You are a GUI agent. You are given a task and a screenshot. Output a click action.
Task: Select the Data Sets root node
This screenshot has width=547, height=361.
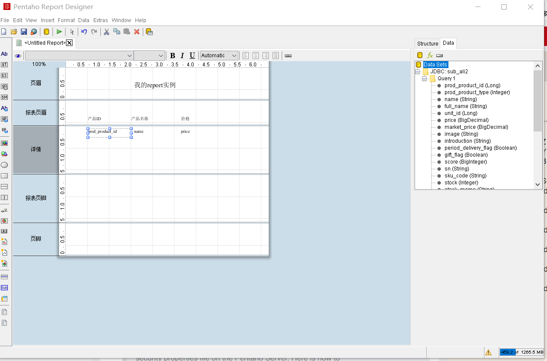coord(435,65)
